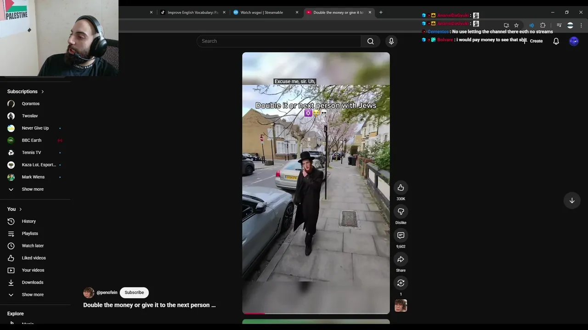Open the YouTube account avatar menu
Screen dimensions: 588x330
pyautogui.click(x=574, y=41)
